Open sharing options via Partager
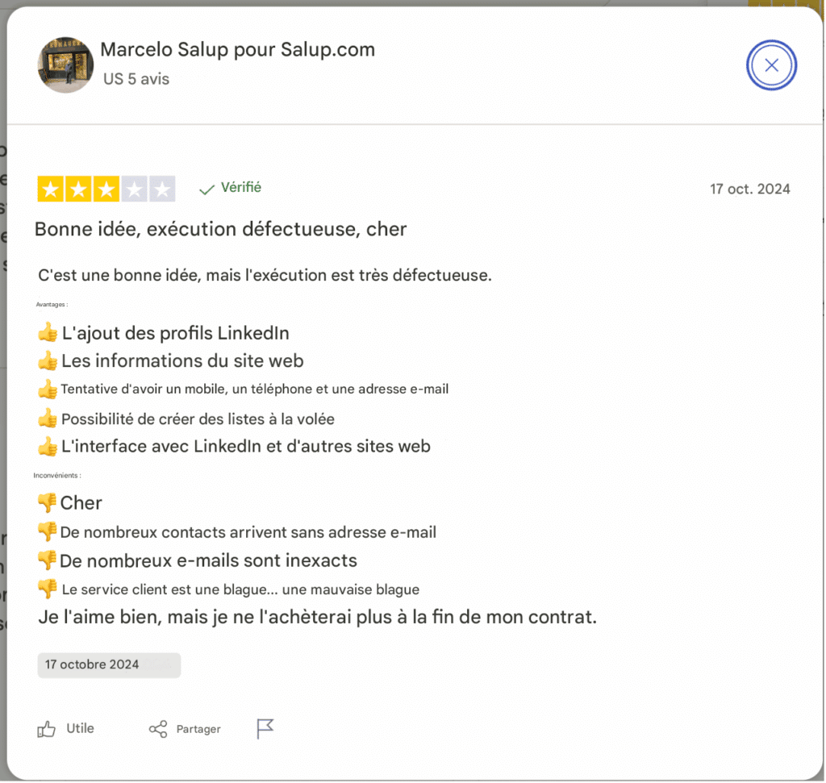The width and height of the screenshot is (826, 783). [197, 728]
